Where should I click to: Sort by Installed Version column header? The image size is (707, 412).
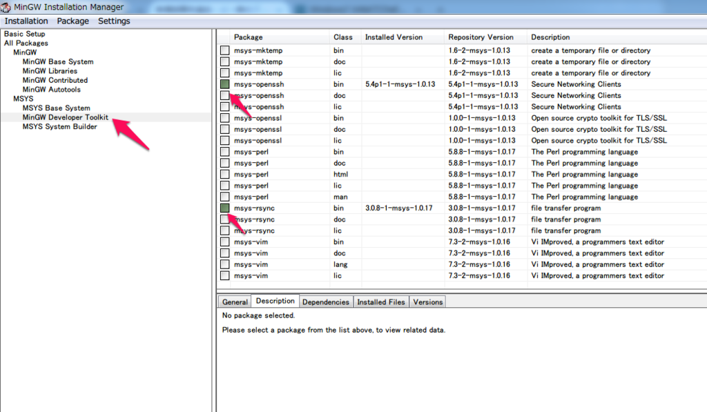coord(403,37)
